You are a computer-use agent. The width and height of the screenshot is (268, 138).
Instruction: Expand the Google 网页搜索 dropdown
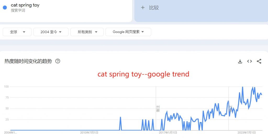[x=128, y=32]
